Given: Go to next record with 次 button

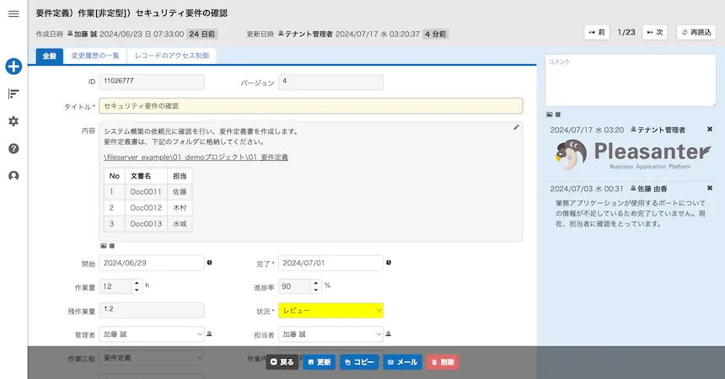Looking at the screenshot, I should click(x=655, y=32).
